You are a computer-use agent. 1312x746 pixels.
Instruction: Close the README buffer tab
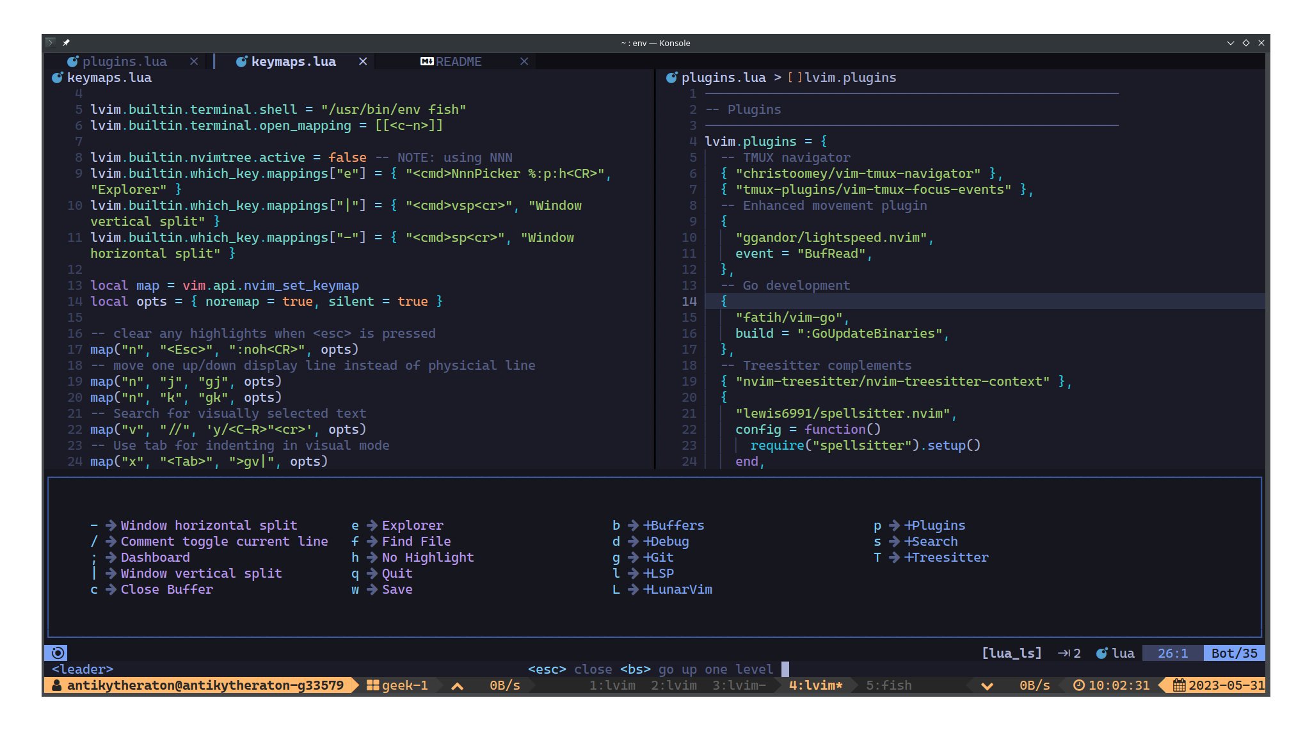point(524,61)
